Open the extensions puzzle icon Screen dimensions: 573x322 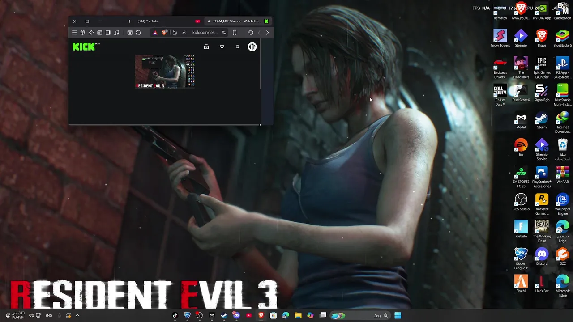click(138, 33)
